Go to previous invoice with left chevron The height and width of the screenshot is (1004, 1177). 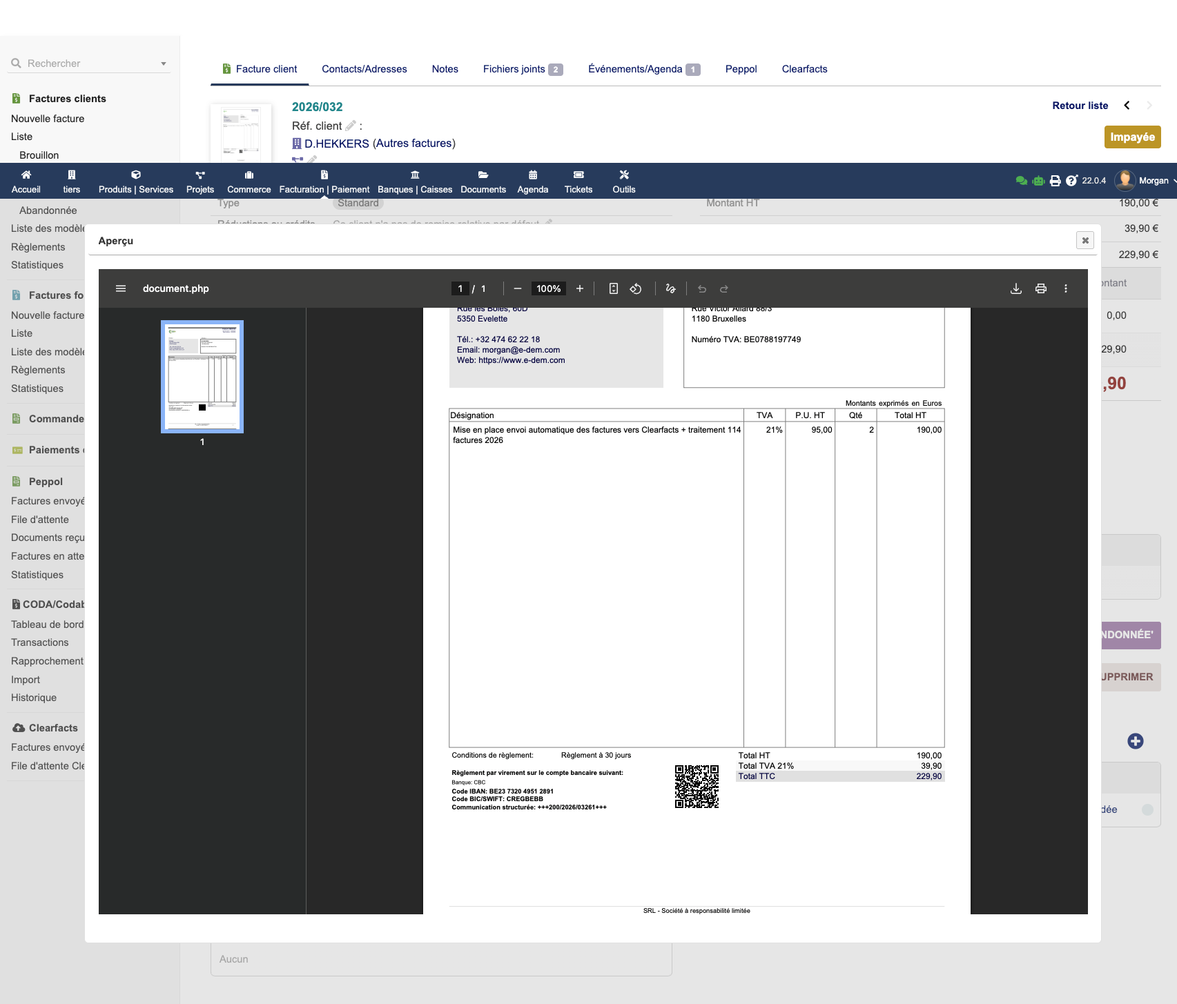pos(1127,106)
